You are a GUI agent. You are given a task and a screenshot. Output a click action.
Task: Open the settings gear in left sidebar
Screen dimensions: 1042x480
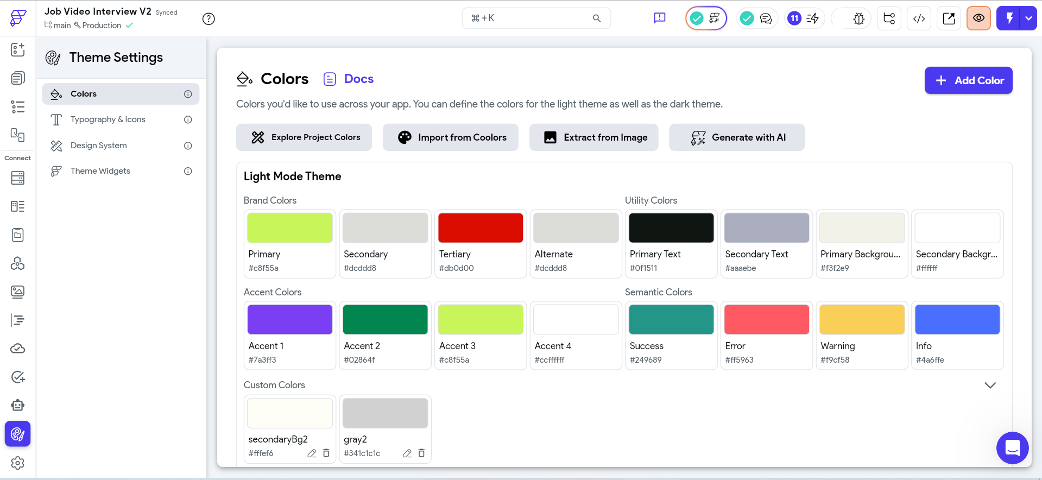pos(17,463)
